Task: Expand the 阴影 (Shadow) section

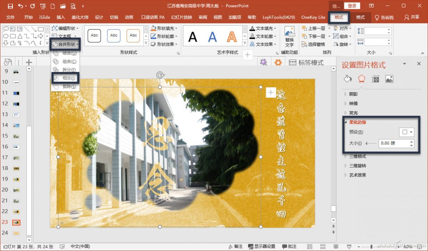Action: [x=353, y=94]
